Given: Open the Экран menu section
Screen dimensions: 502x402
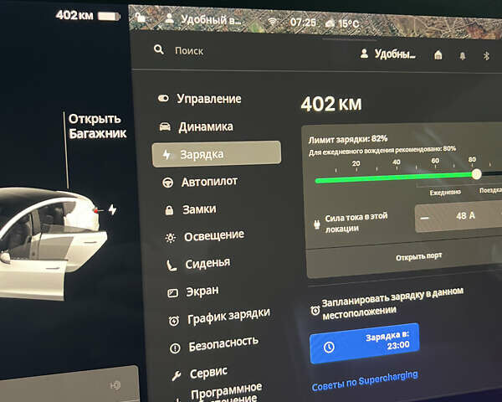Looking at the screenshot, I should (193, 291).
